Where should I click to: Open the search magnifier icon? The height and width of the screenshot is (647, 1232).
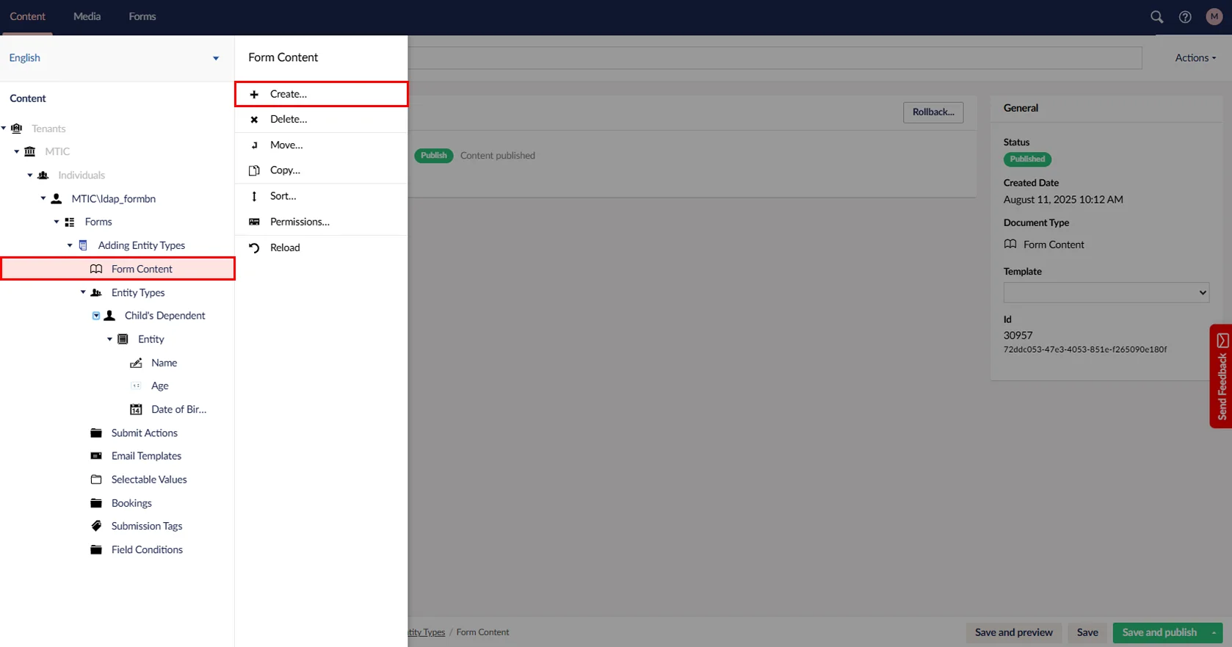point(1156,17)
